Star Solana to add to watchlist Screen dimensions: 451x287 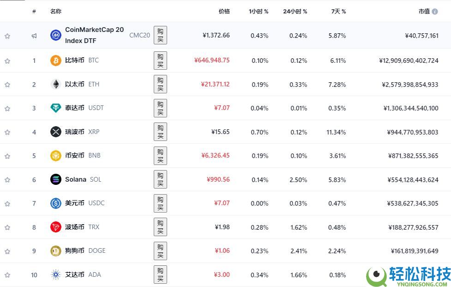[x=7, y=180]
